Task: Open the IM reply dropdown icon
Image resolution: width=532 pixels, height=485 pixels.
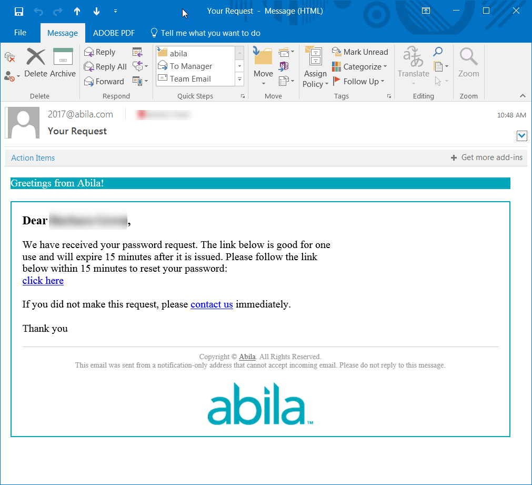Action: [x=140, y=66]
